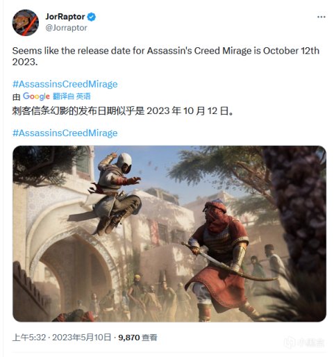
Task: Click the watermark logo at the bottom right
Action: (x=304, y=342)
